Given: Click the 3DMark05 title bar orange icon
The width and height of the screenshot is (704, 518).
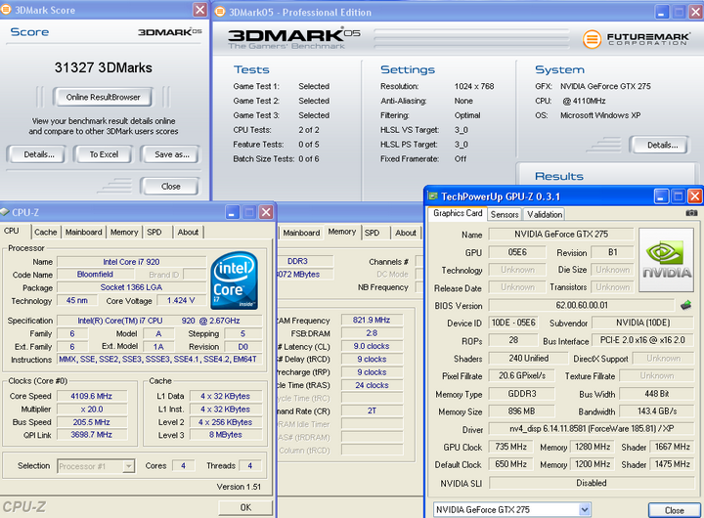Looking at the screenshot, I should tap(220, 12).
